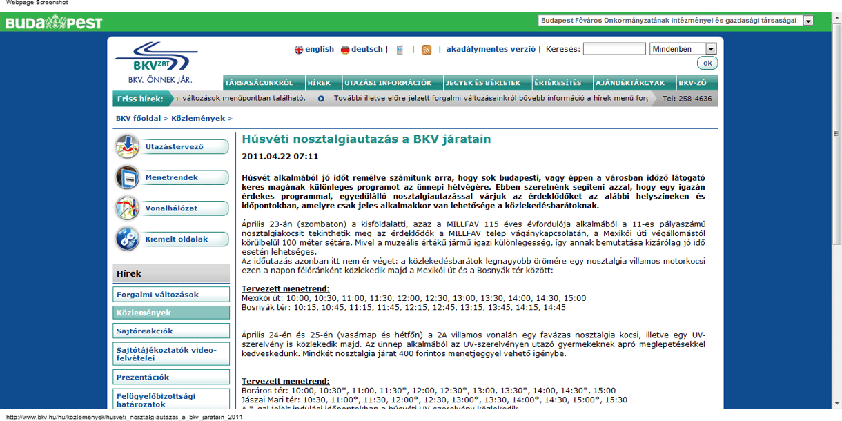The width and height of the screenshot is (842, 421).
Task: Open the mobile version icon
Action: click(x=400, y=50)
